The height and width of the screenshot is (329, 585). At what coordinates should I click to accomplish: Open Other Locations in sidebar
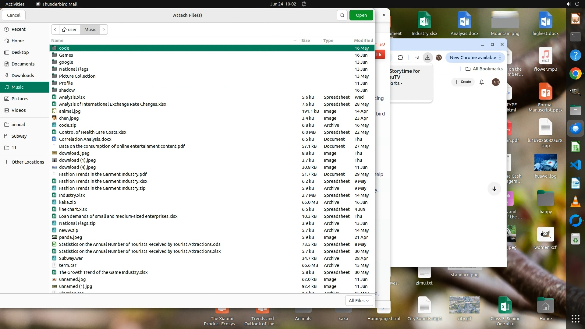tap(27, 162)
